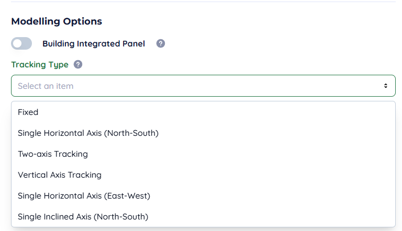Click the up-down arrows in Tracking Type select
Image resolution: width=402 pixels, height=231 pixels.
click(385, 86)
